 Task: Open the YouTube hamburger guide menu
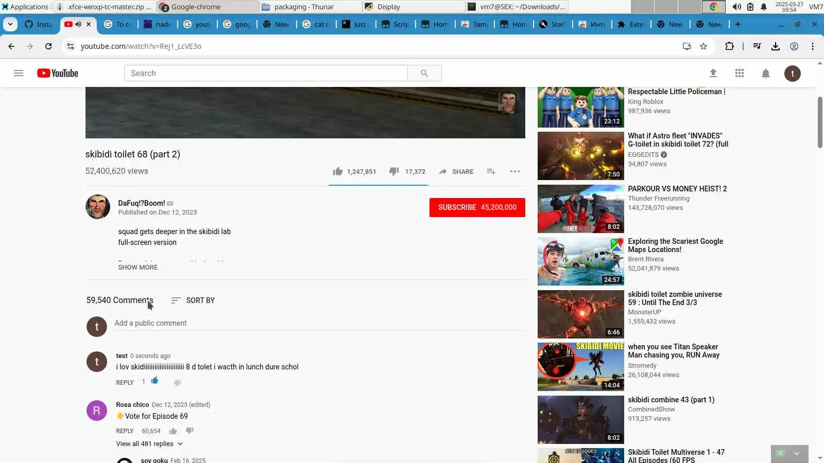[x=19, y=73]
